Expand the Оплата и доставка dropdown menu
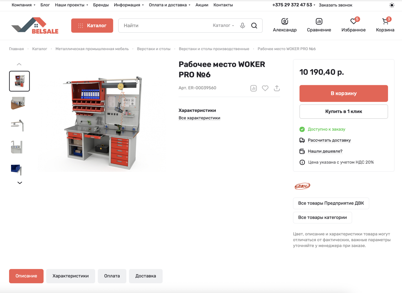Screen dimensions: 402x293 [169, 5]
